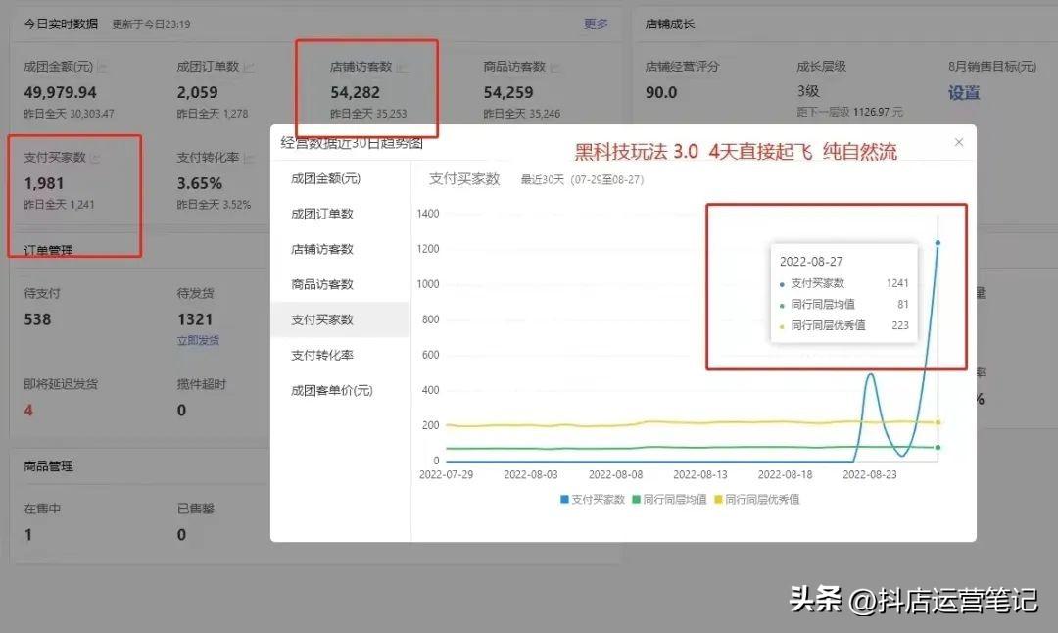Open trend chart icon beside 成团金额(元)
This screenshot has width=1058, height=633.
(102, 67)
